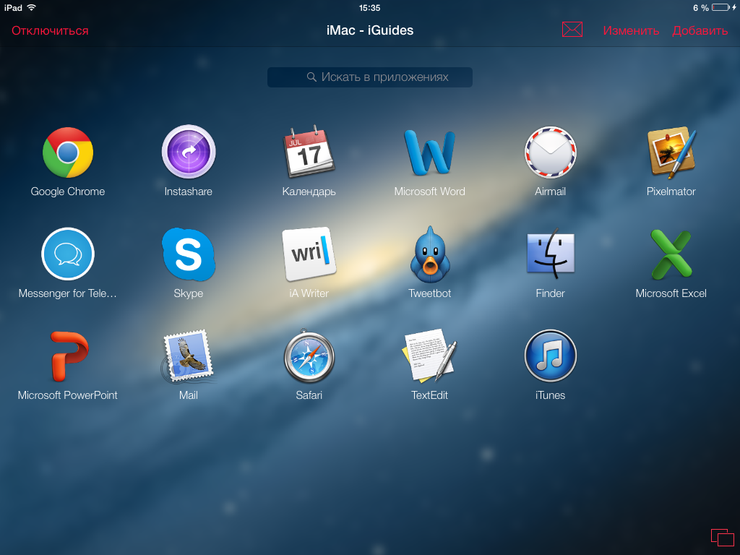Click the Microsoft PowerPoint label text
Viewport: 740px width, 555px height.
67,395
